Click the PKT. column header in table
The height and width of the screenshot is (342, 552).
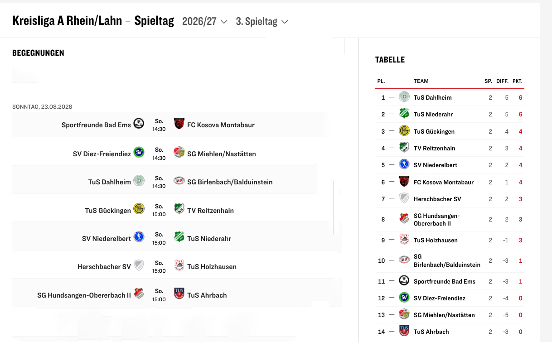tap(517, 81)
